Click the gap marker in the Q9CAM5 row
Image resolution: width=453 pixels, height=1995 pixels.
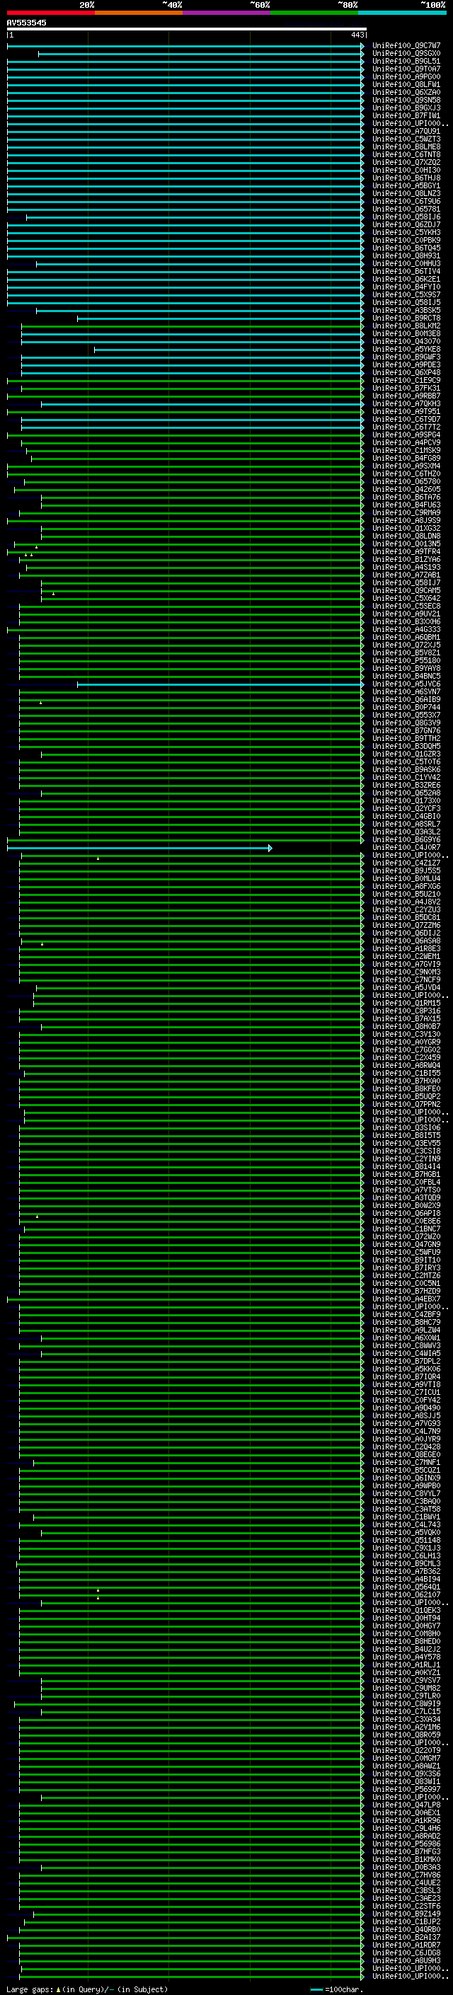pyautogui.click(x=53, y=593)
